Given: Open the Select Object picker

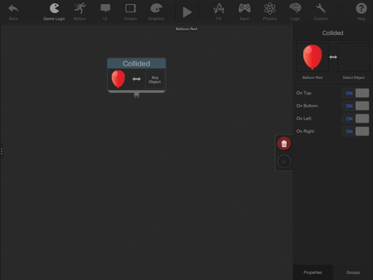Looking at the screenshot, I should [353, 56].
